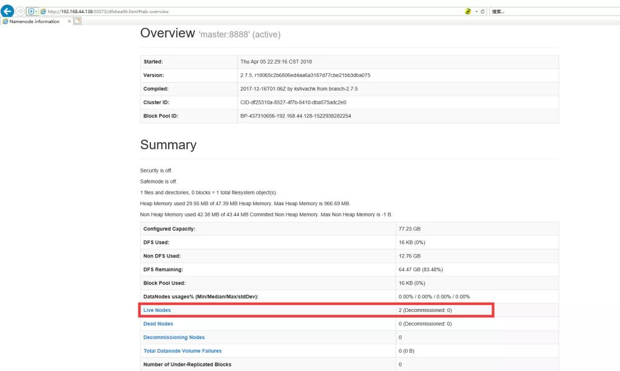This screenshot has width=620, height=371.
Task: Open the Decommissioning Nodes link
Action: [x=174, y=337]
